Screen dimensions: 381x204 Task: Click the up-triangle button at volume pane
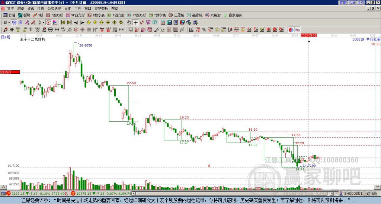pos(3,187)
